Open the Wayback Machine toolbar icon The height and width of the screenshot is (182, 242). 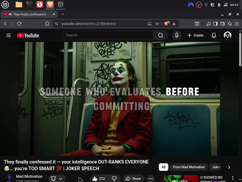coord(197,24)
